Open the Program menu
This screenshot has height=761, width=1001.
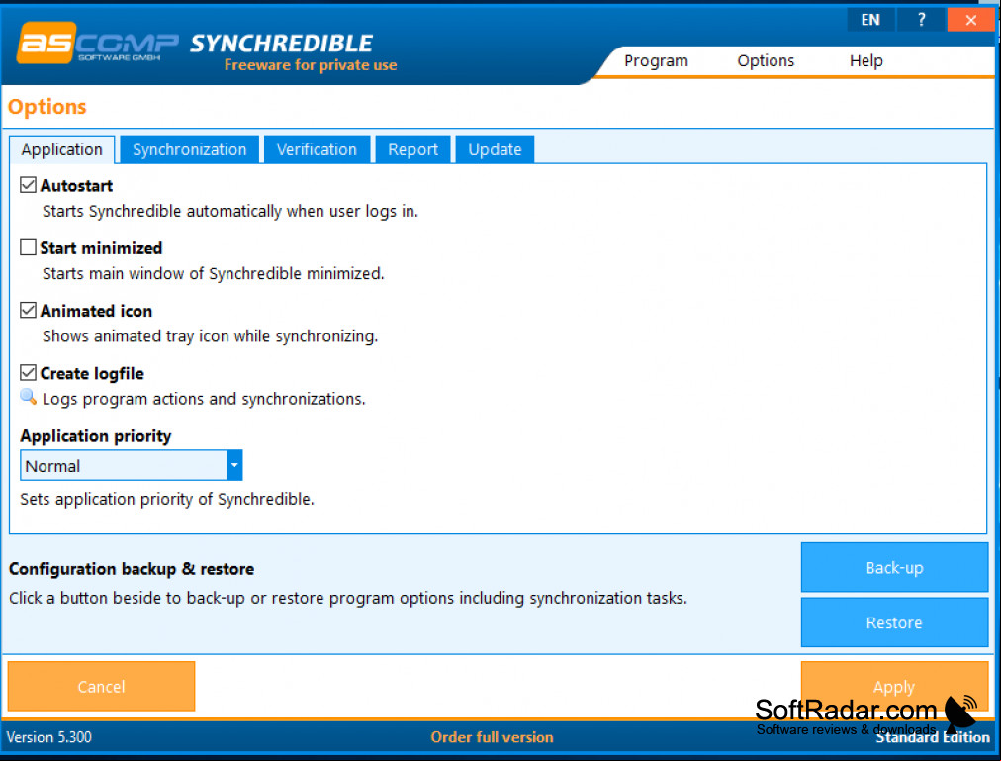tap(656, 60)
